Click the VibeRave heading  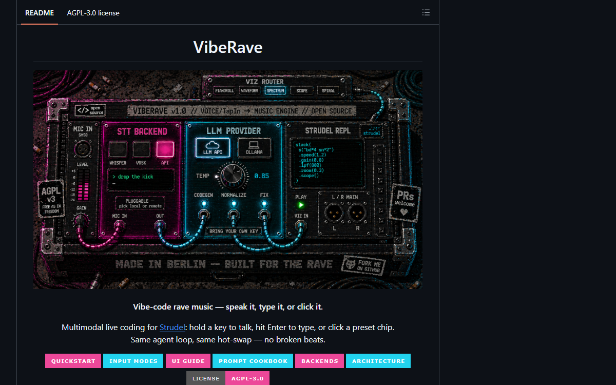(228, 47)
